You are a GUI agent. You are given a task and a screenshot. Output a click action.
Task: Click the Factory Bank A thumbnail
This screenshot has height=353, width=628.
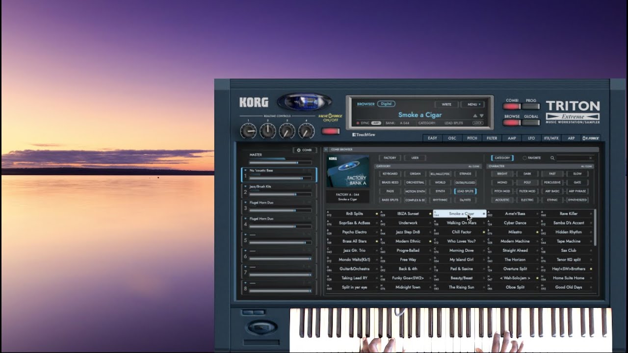click(347, 172)
